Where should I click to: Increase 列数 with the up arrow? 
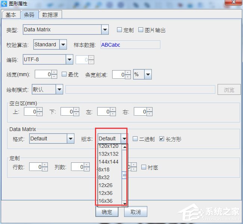(x=87, y=165)
